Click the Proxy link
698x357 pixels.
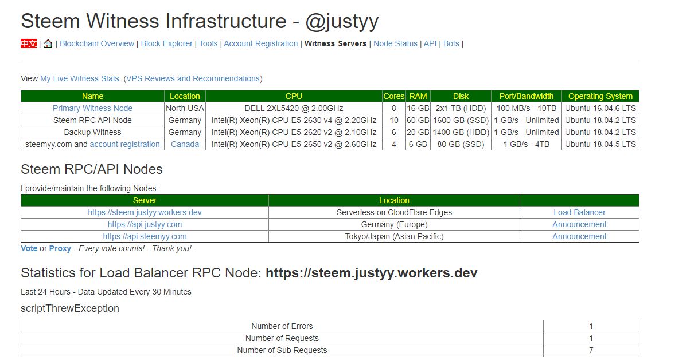point(60,248)
